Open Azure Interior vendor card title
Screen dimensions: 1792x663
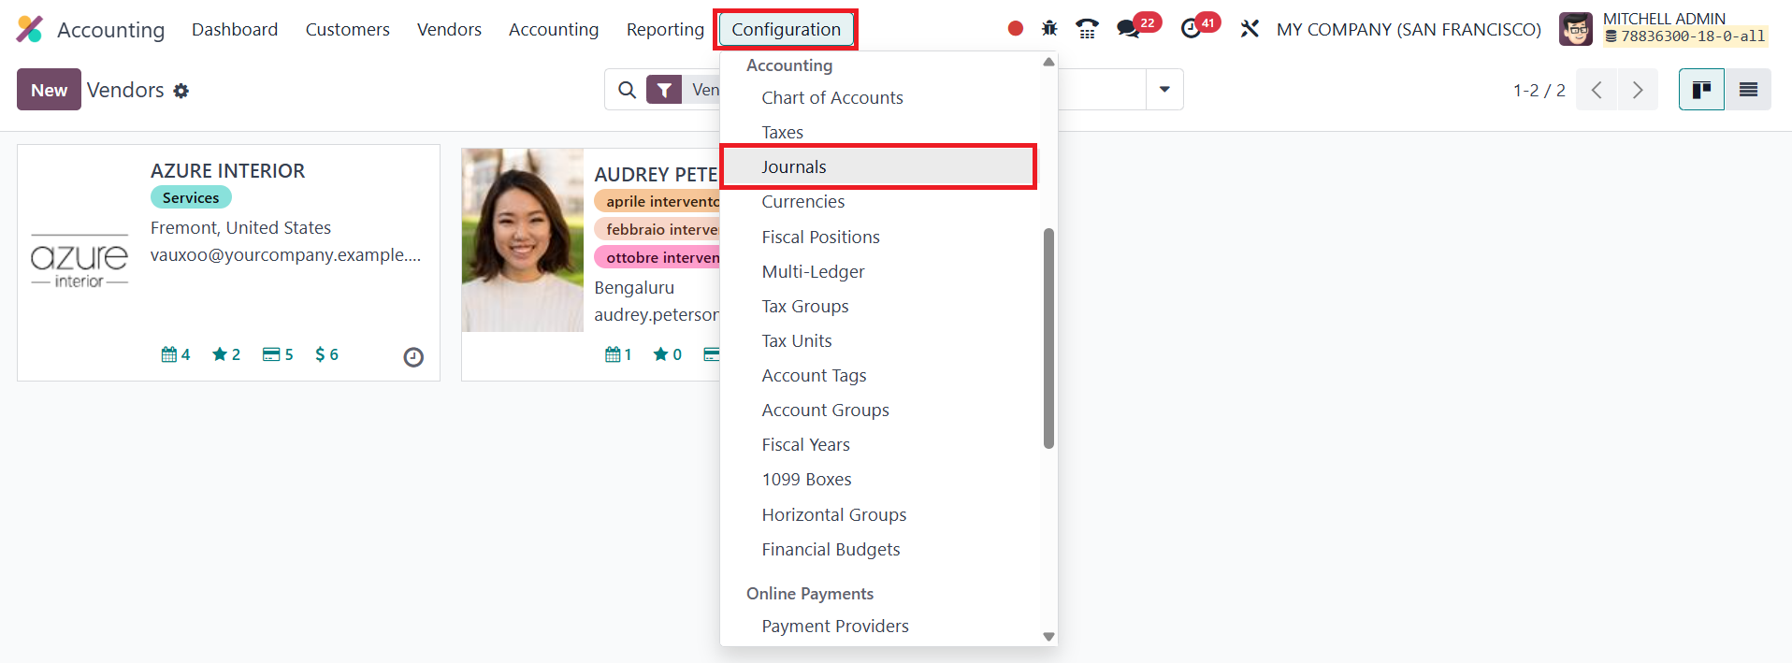click(227, 171)
